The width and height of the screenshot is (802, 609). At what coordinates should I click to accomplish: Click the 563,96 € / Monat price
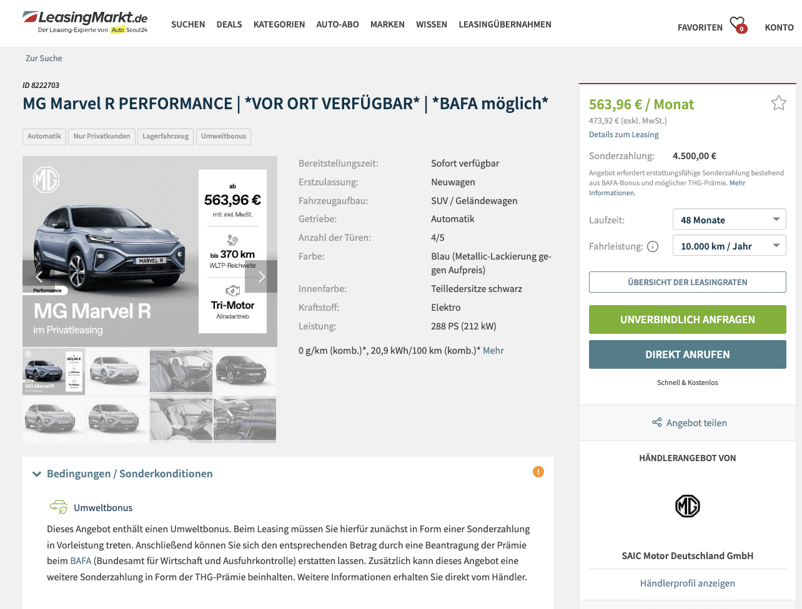(641, 104)
